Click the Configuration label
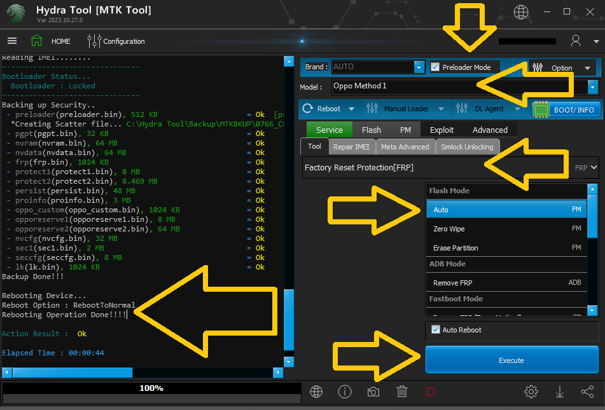The width and height of the screenshot is (605, 410). (124, 41)
